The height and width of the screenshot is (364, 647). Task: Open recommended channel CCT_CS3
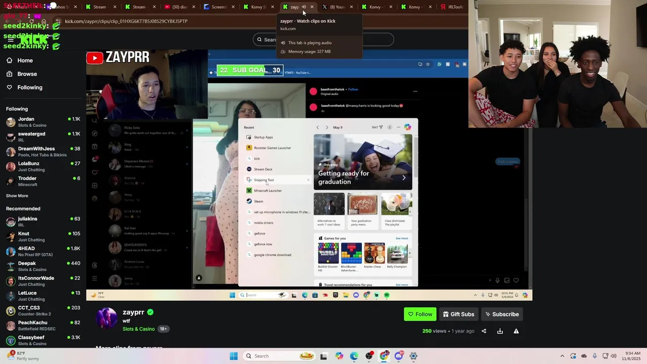tap(43, 310)
